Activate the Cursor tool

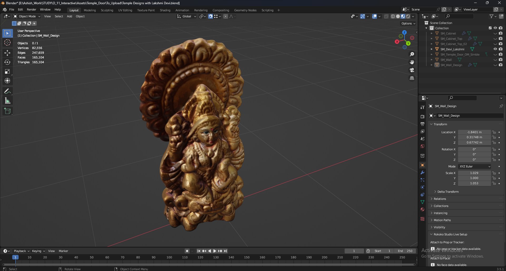click(7, 42)
